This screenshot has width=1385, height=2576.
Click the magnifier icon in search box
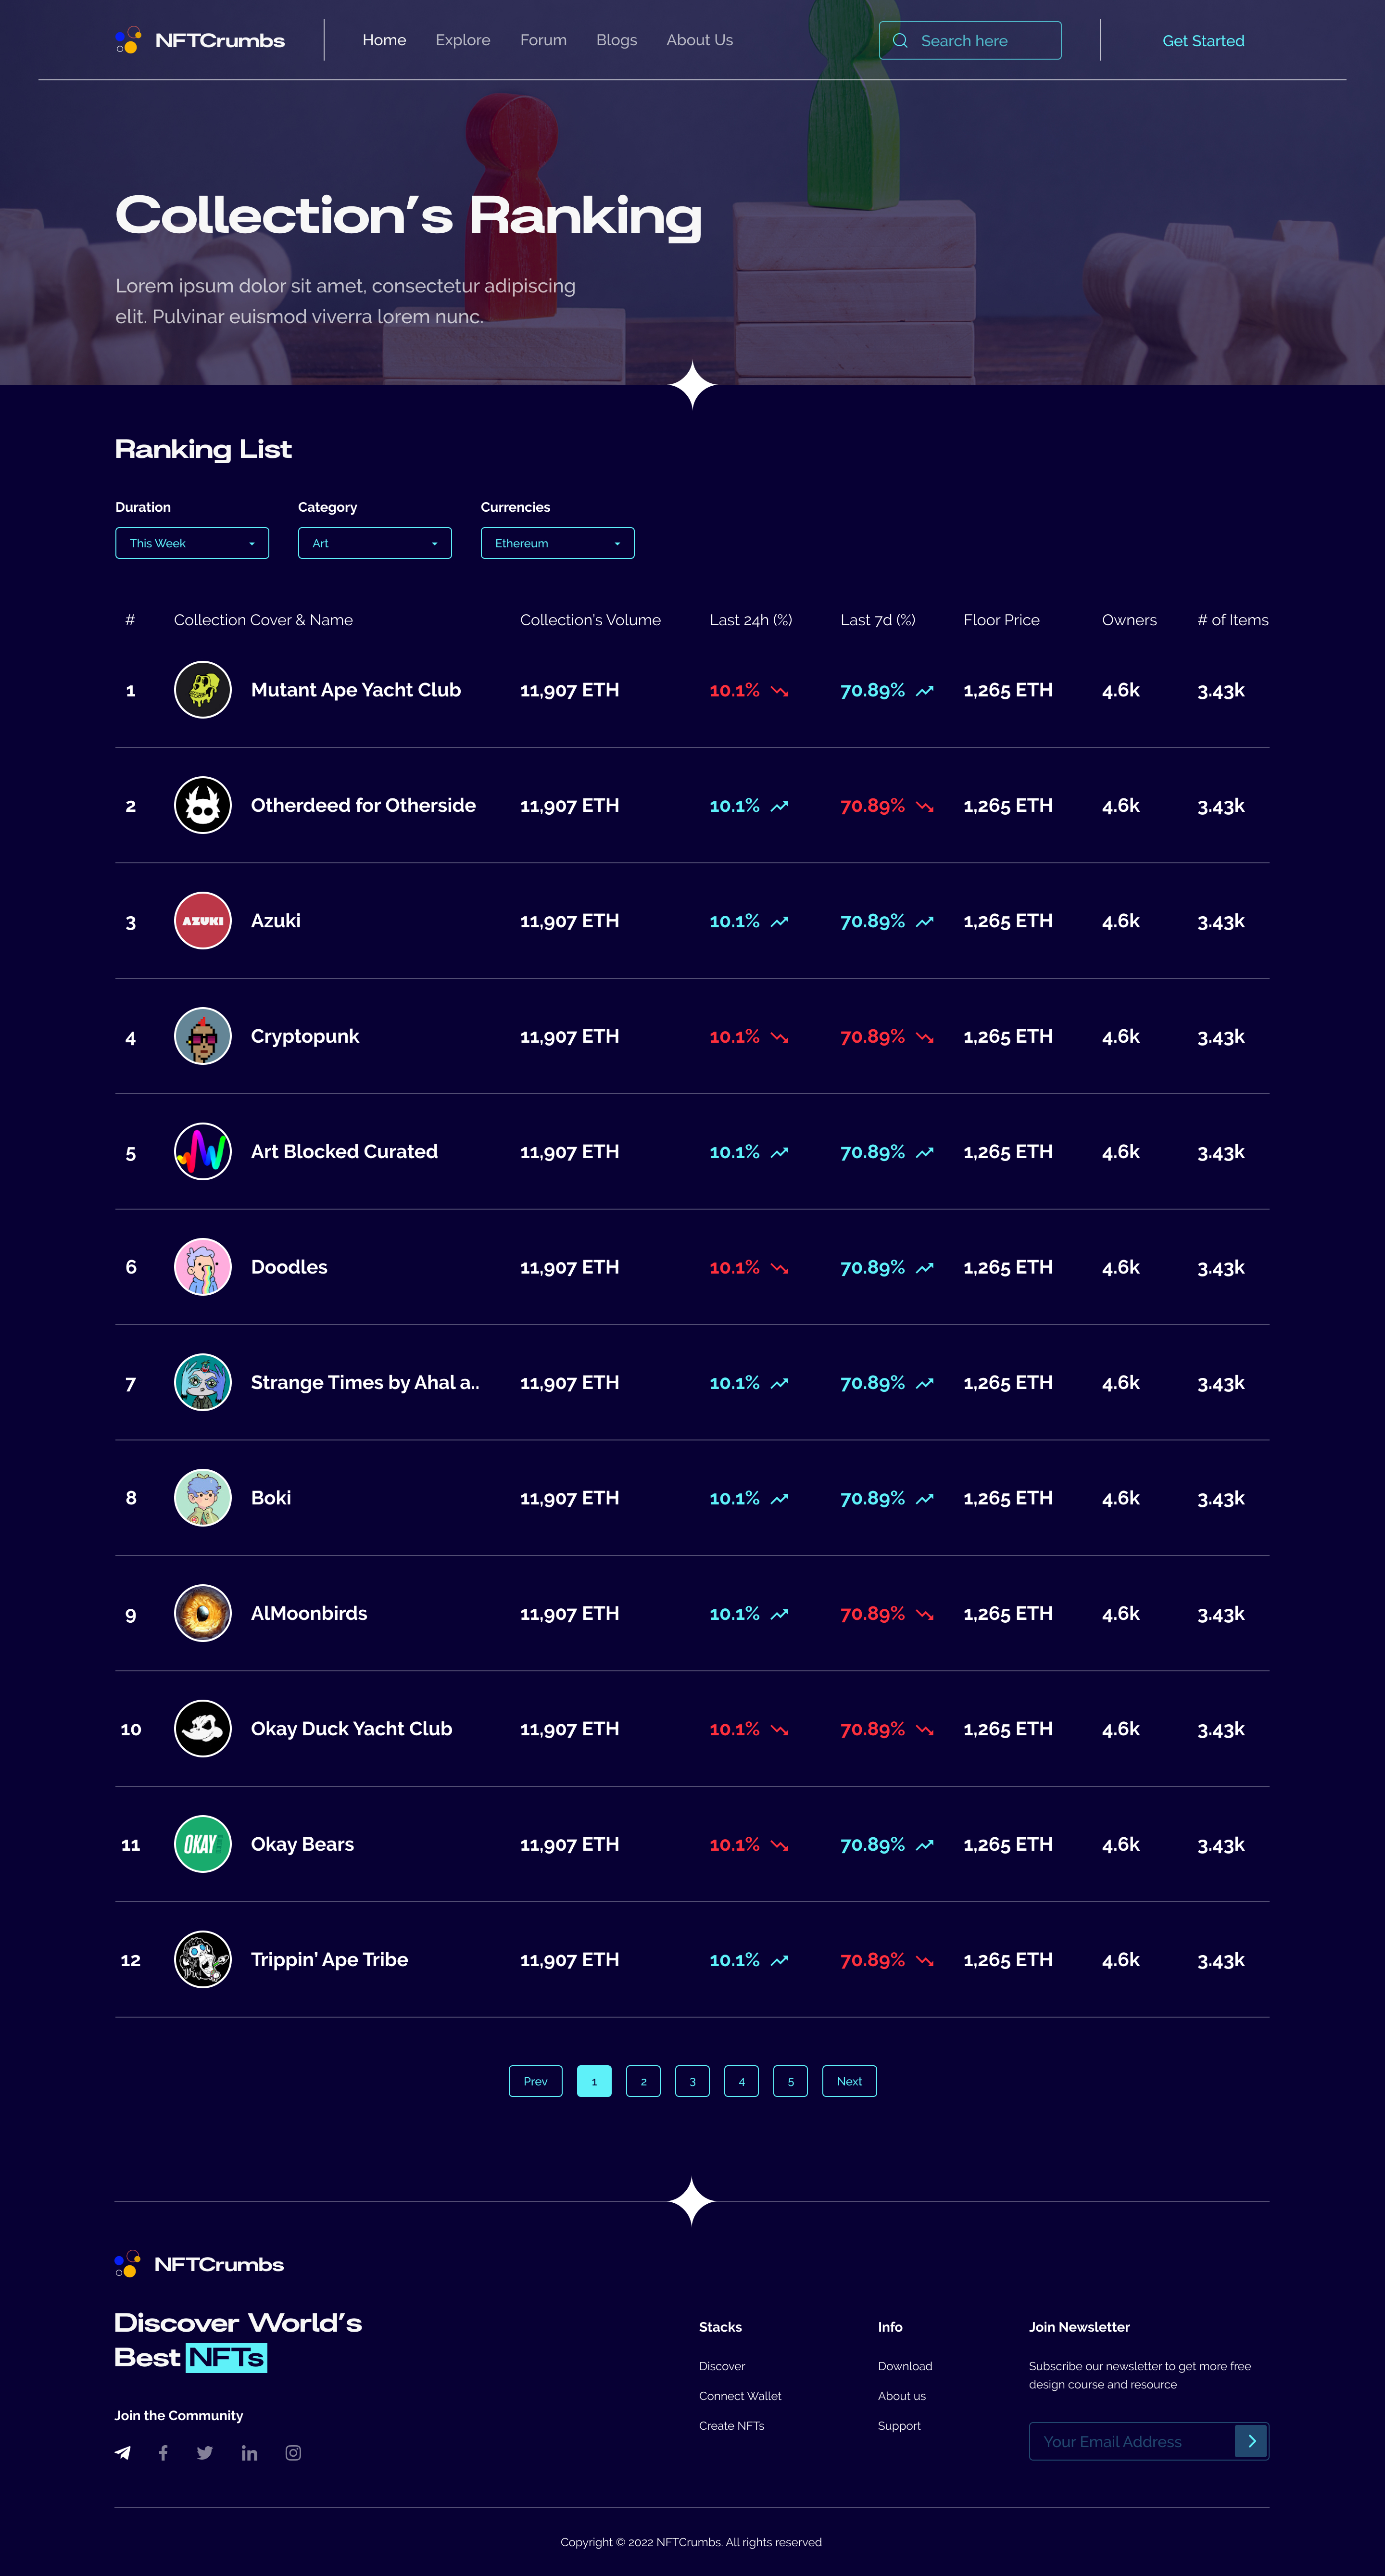(900, 41)
